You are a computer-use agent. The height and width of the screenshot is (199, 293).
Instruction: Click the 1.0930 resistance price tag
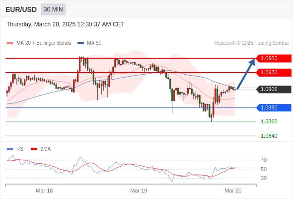coord(274,73)
